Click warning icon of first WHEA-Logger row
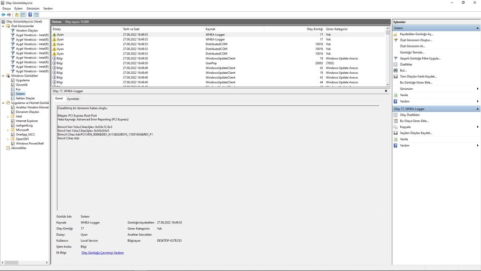The width and height of the screenshot is (481, 271). [55, 35]
